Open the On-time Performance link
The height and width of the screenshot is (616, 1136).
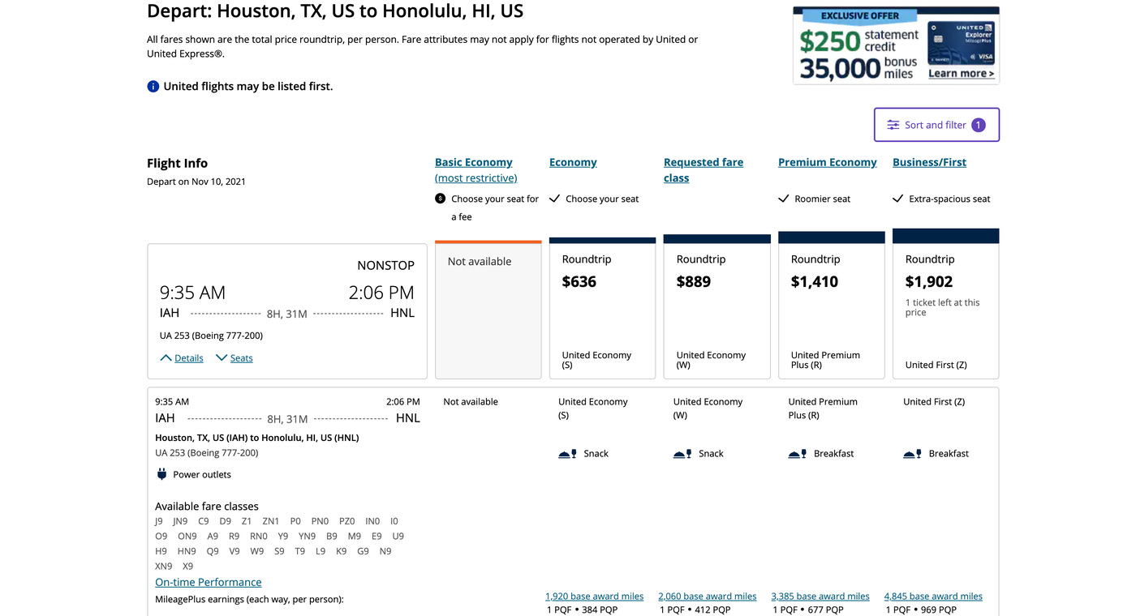click(209, 582)
